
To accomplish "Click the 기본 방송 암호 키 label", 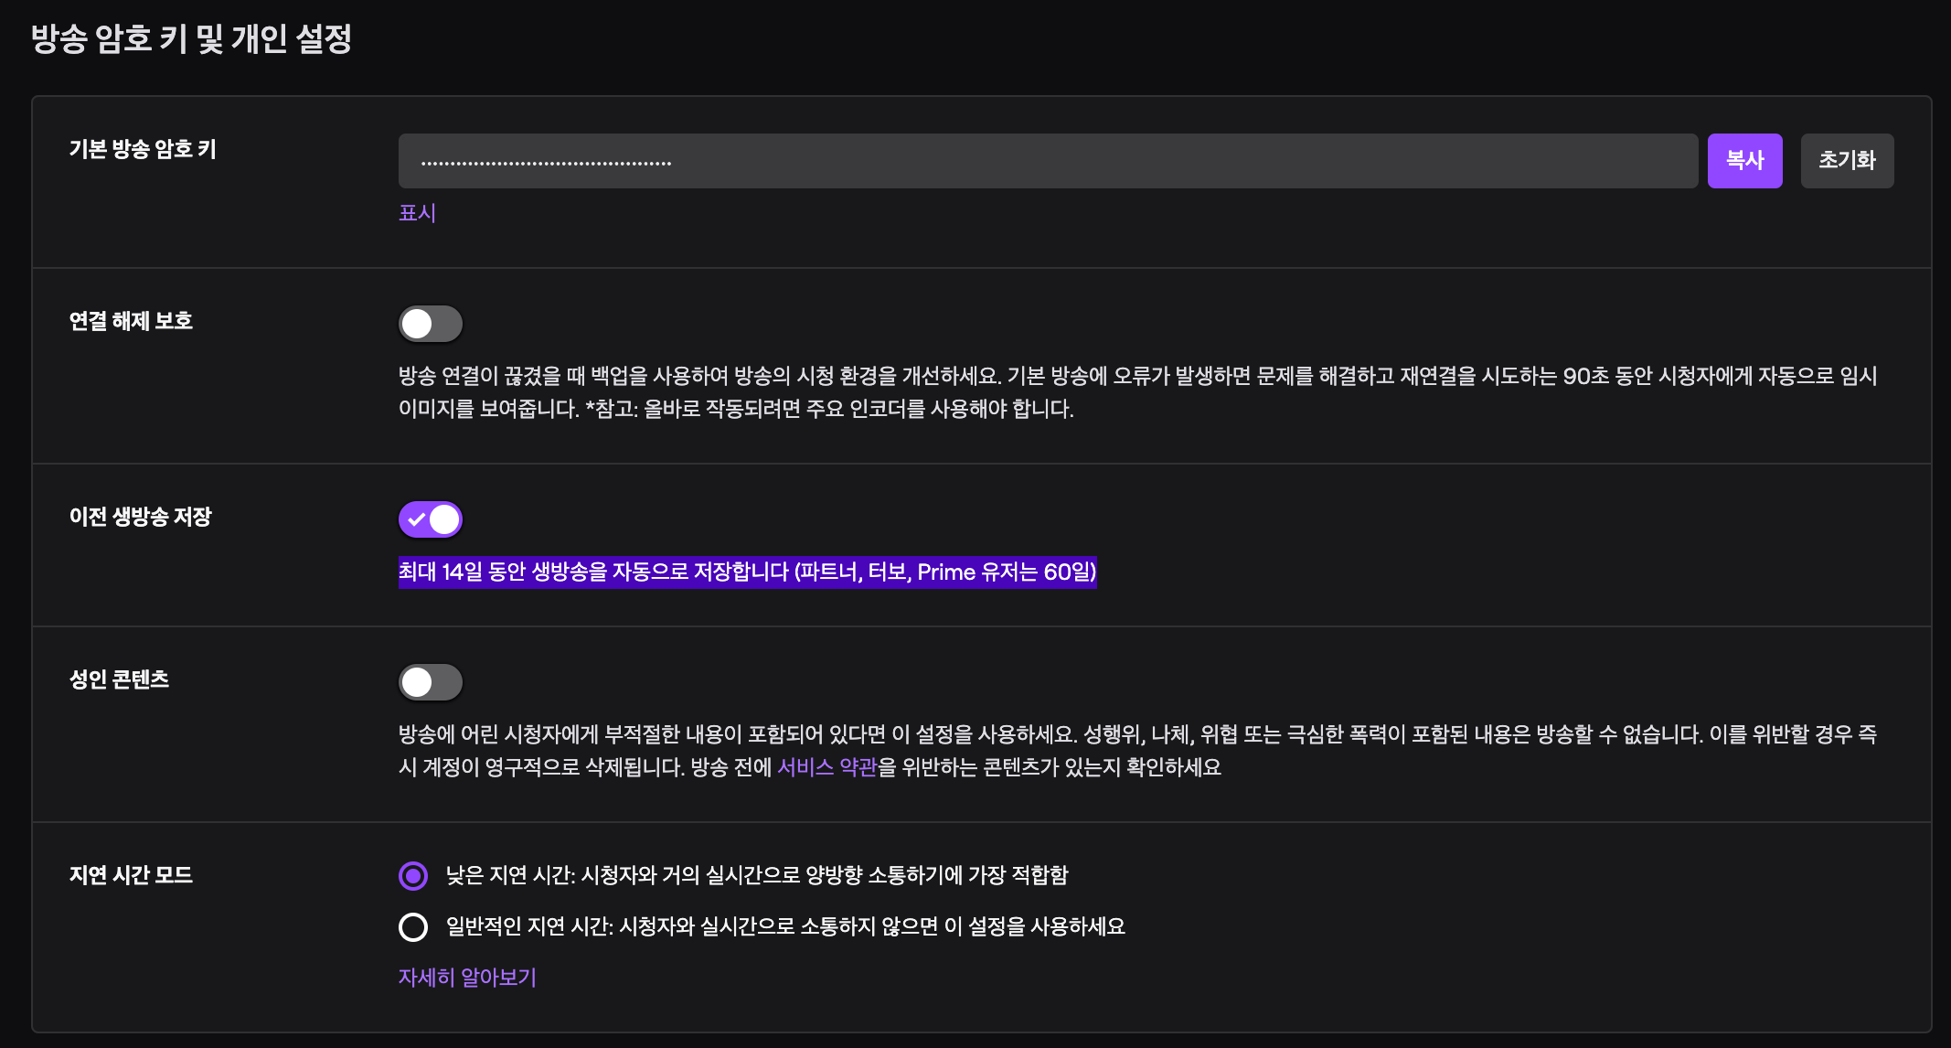I will point(143,149).
